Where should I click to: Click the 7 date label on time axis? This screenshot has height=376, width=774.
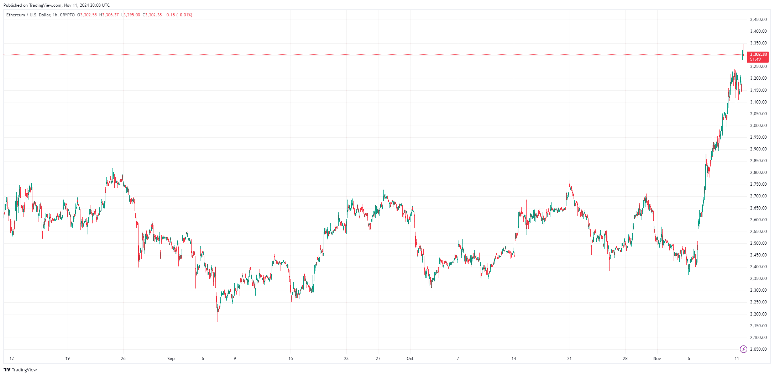click(x=458, y=359)
